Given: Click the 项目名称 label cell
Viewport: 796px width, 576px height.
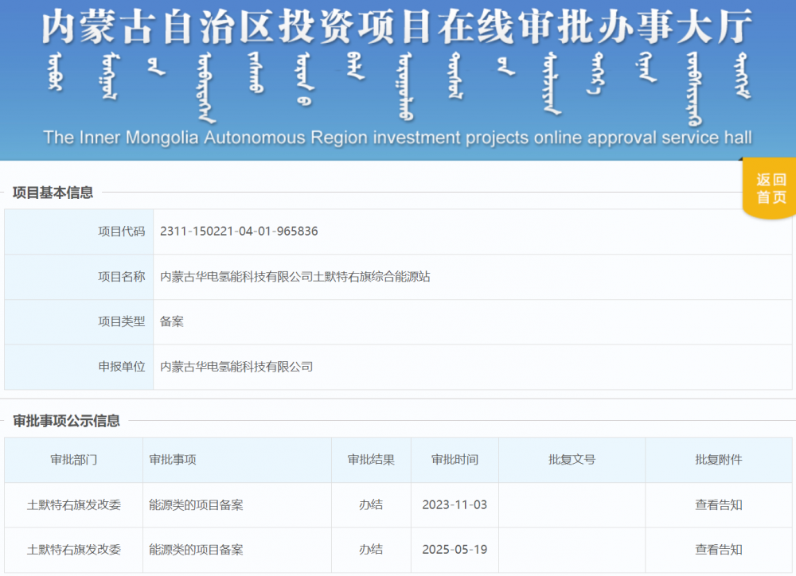Looking at the screenshot, I should pos(79,277).
